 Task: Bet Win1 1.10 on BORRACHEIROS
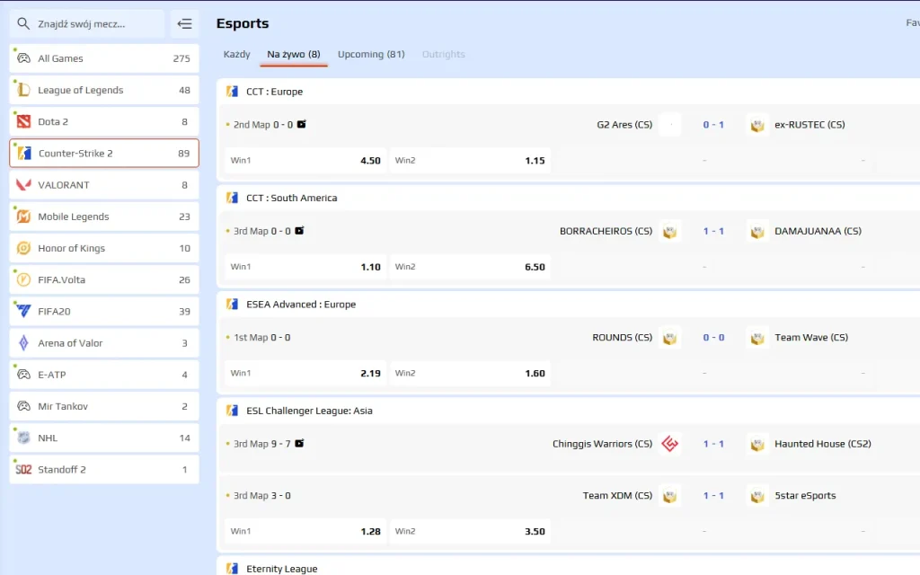click(305, 266)
